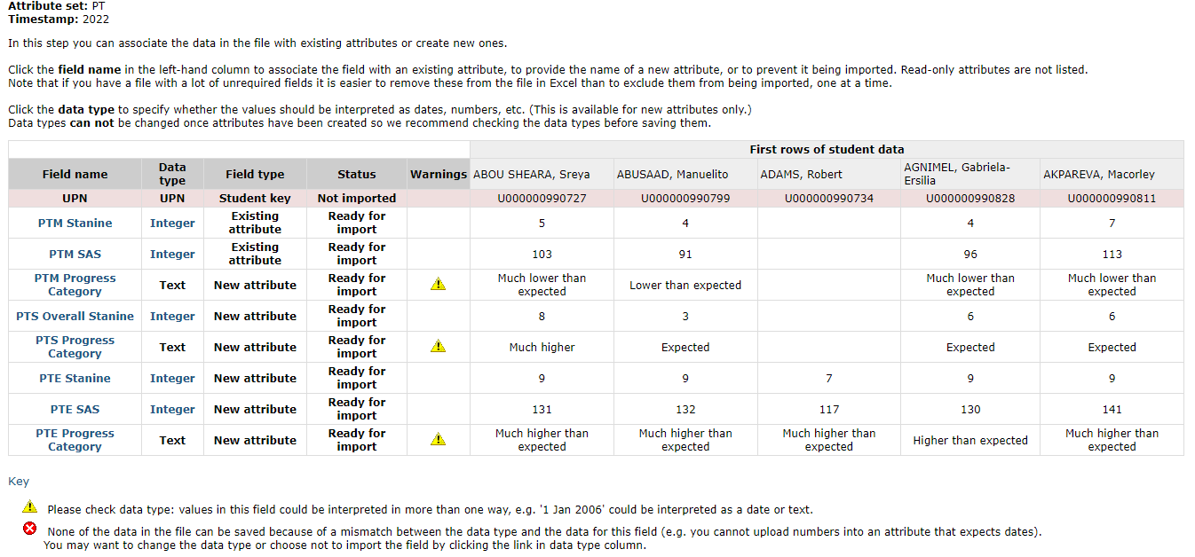Viewport: 1195px width, 557px height.
Task: Select student ABUSAAD, Manuelito column header
Action: [685, 174]
